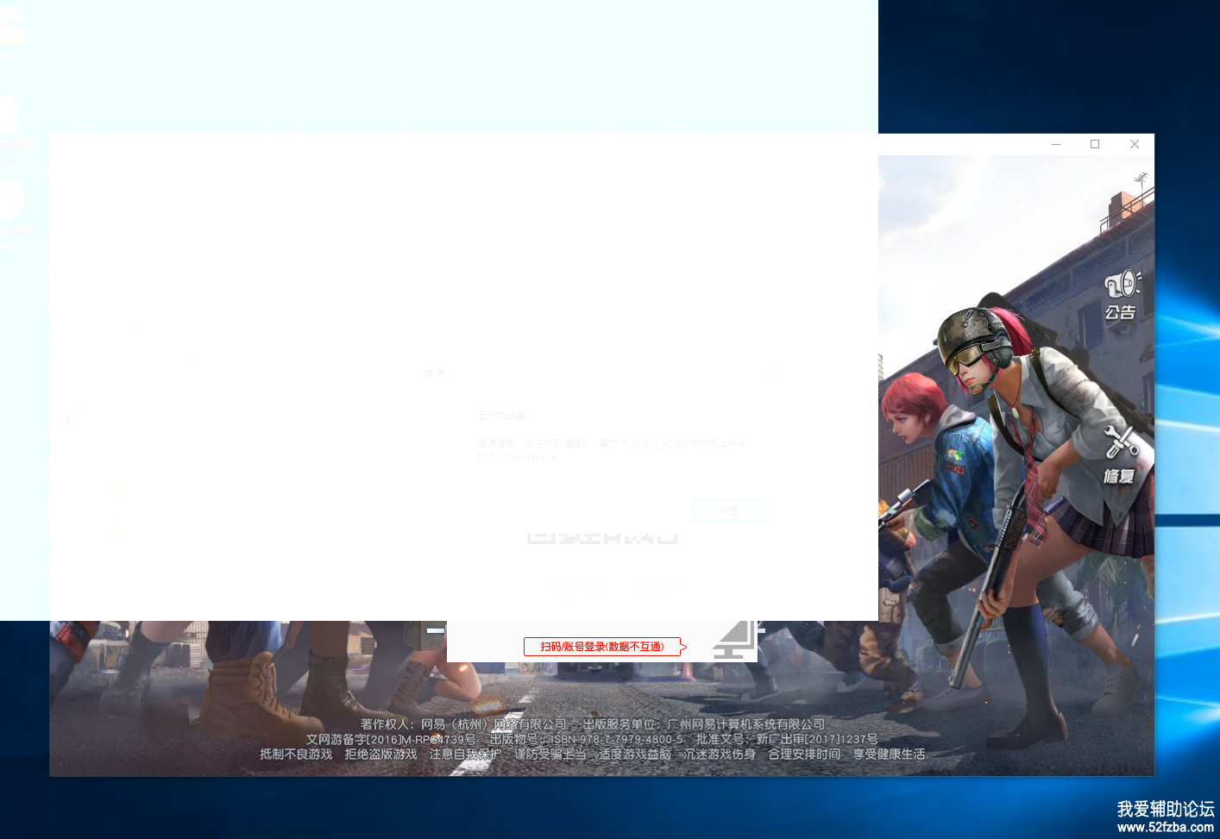Viewport: 1220px width, 839px height.
Task: Click the 著作权人：网易（杭州）网络有限公司 text
Action: pos(463,724)
